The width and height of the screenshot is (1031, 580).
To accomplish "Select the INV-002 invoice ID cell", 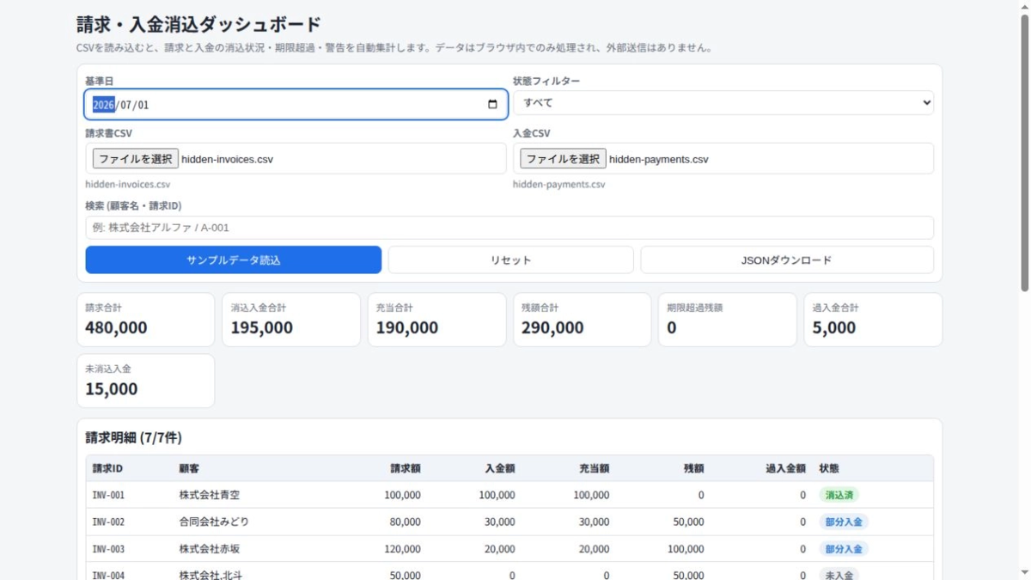I will 108,522.
